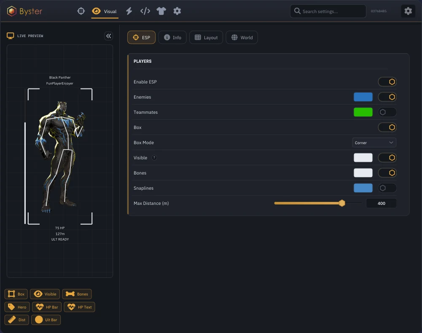
Task: Open the Snaplines light blue color swatch
Action: [363, 188]
